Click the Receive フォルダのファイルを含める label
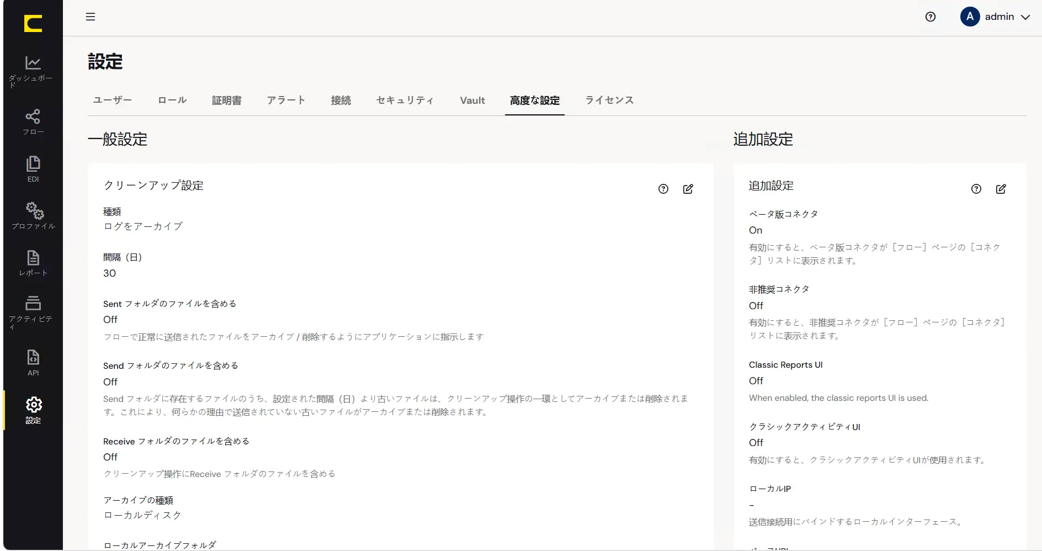The height and width of the screenshot is (551, 1042). tap(177, 441)
